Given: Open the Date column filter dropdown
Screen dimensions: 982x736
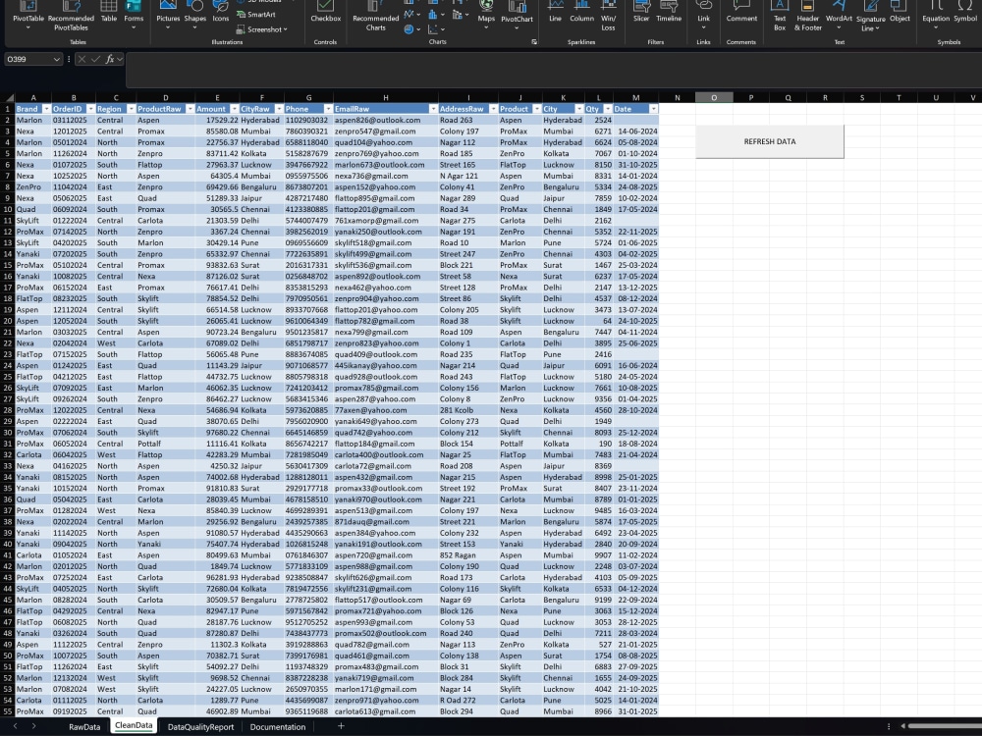Looking at the screenshot, I should (x=653, y=109).
